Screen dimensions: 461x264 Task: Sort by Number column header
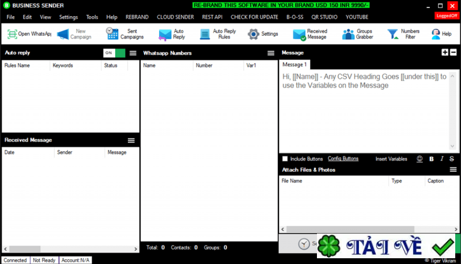218,66
